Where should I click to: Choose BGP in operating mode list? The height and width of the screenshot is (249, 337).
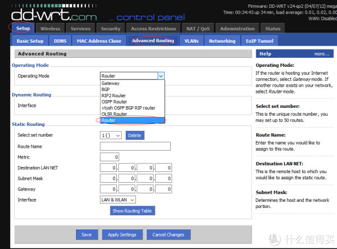pos(133,89)
